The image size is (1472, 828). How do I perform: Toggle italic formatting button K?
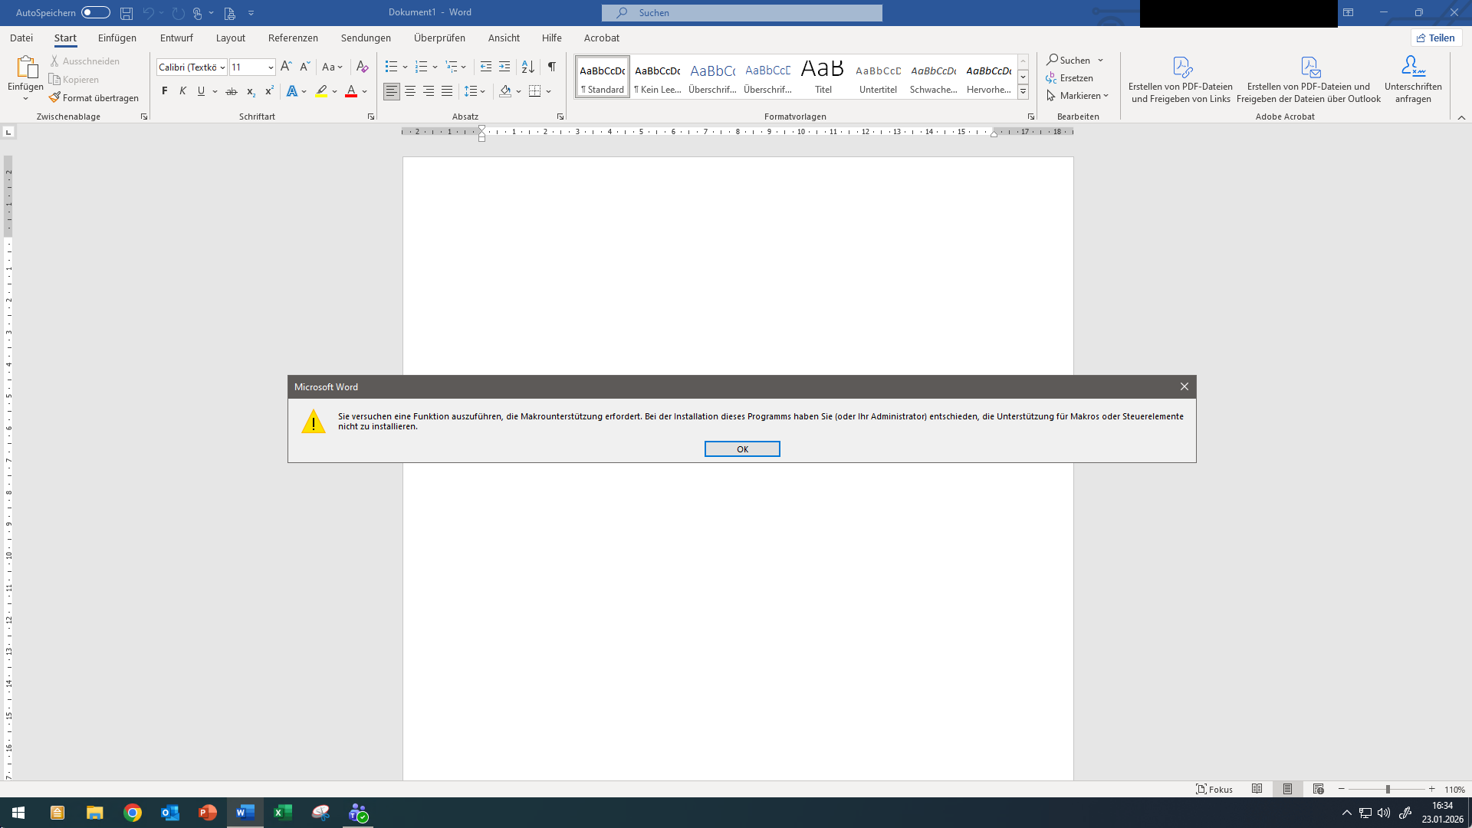tap(182, 91)
